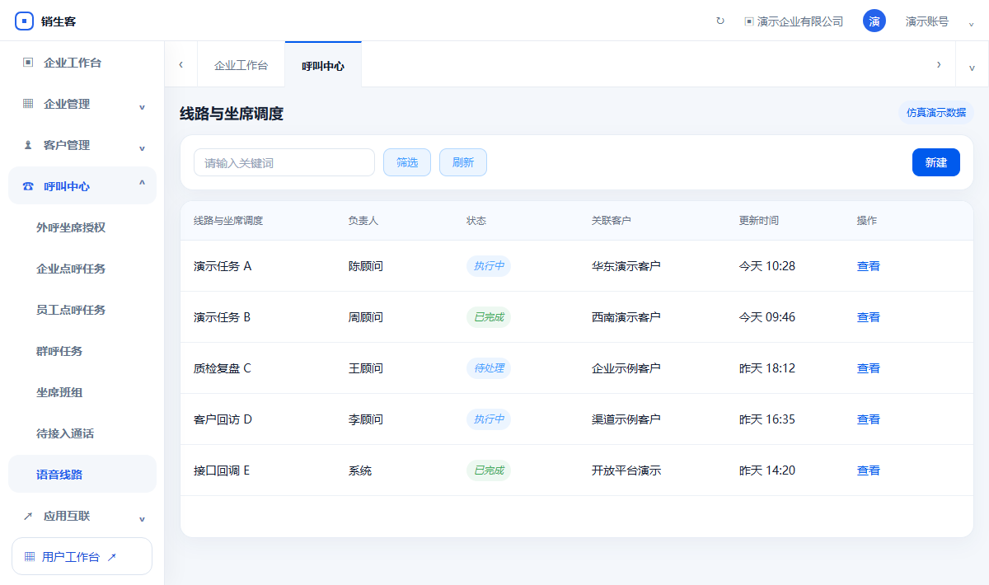Expand the 客户管理 menu chevron
Viewport: 989px width, 585px height.
click(142, 147)
